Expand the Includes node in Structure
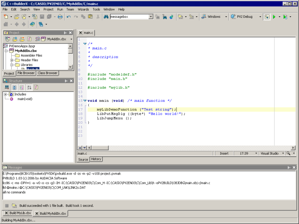Screen dimensions: 299x224 pyautogui.click(x=6, y=94)
